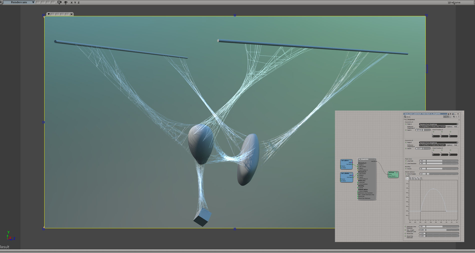Click the B viewport letter icon
This screenshot has height=253, width=475.
[x=1, y=2]
